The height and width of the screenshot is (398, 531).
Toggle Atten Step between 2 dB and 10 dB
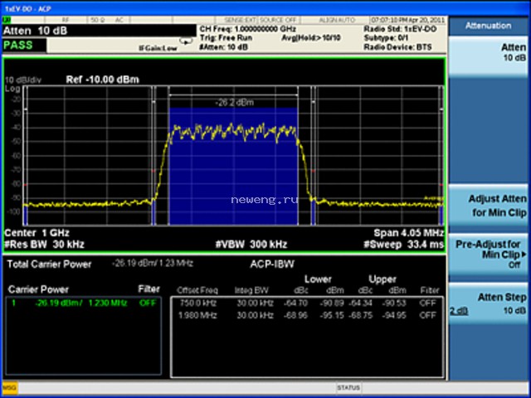coord(488,304)
